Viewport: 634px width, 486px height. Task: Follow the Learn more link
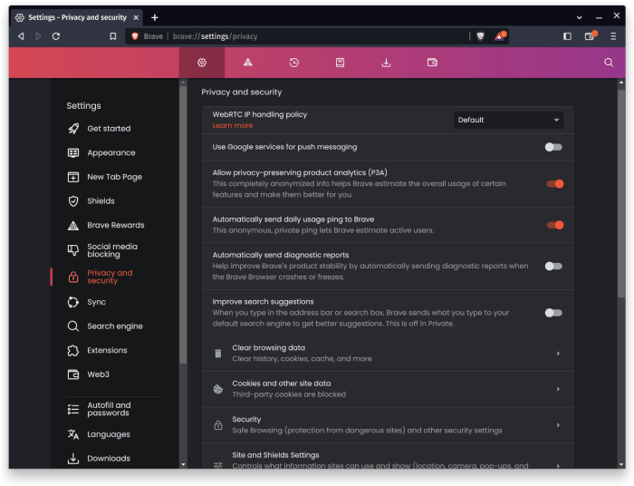[x=233, y=125]
